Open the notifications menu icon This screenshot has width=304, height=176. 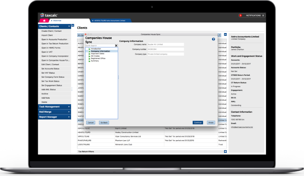[263, 15]
